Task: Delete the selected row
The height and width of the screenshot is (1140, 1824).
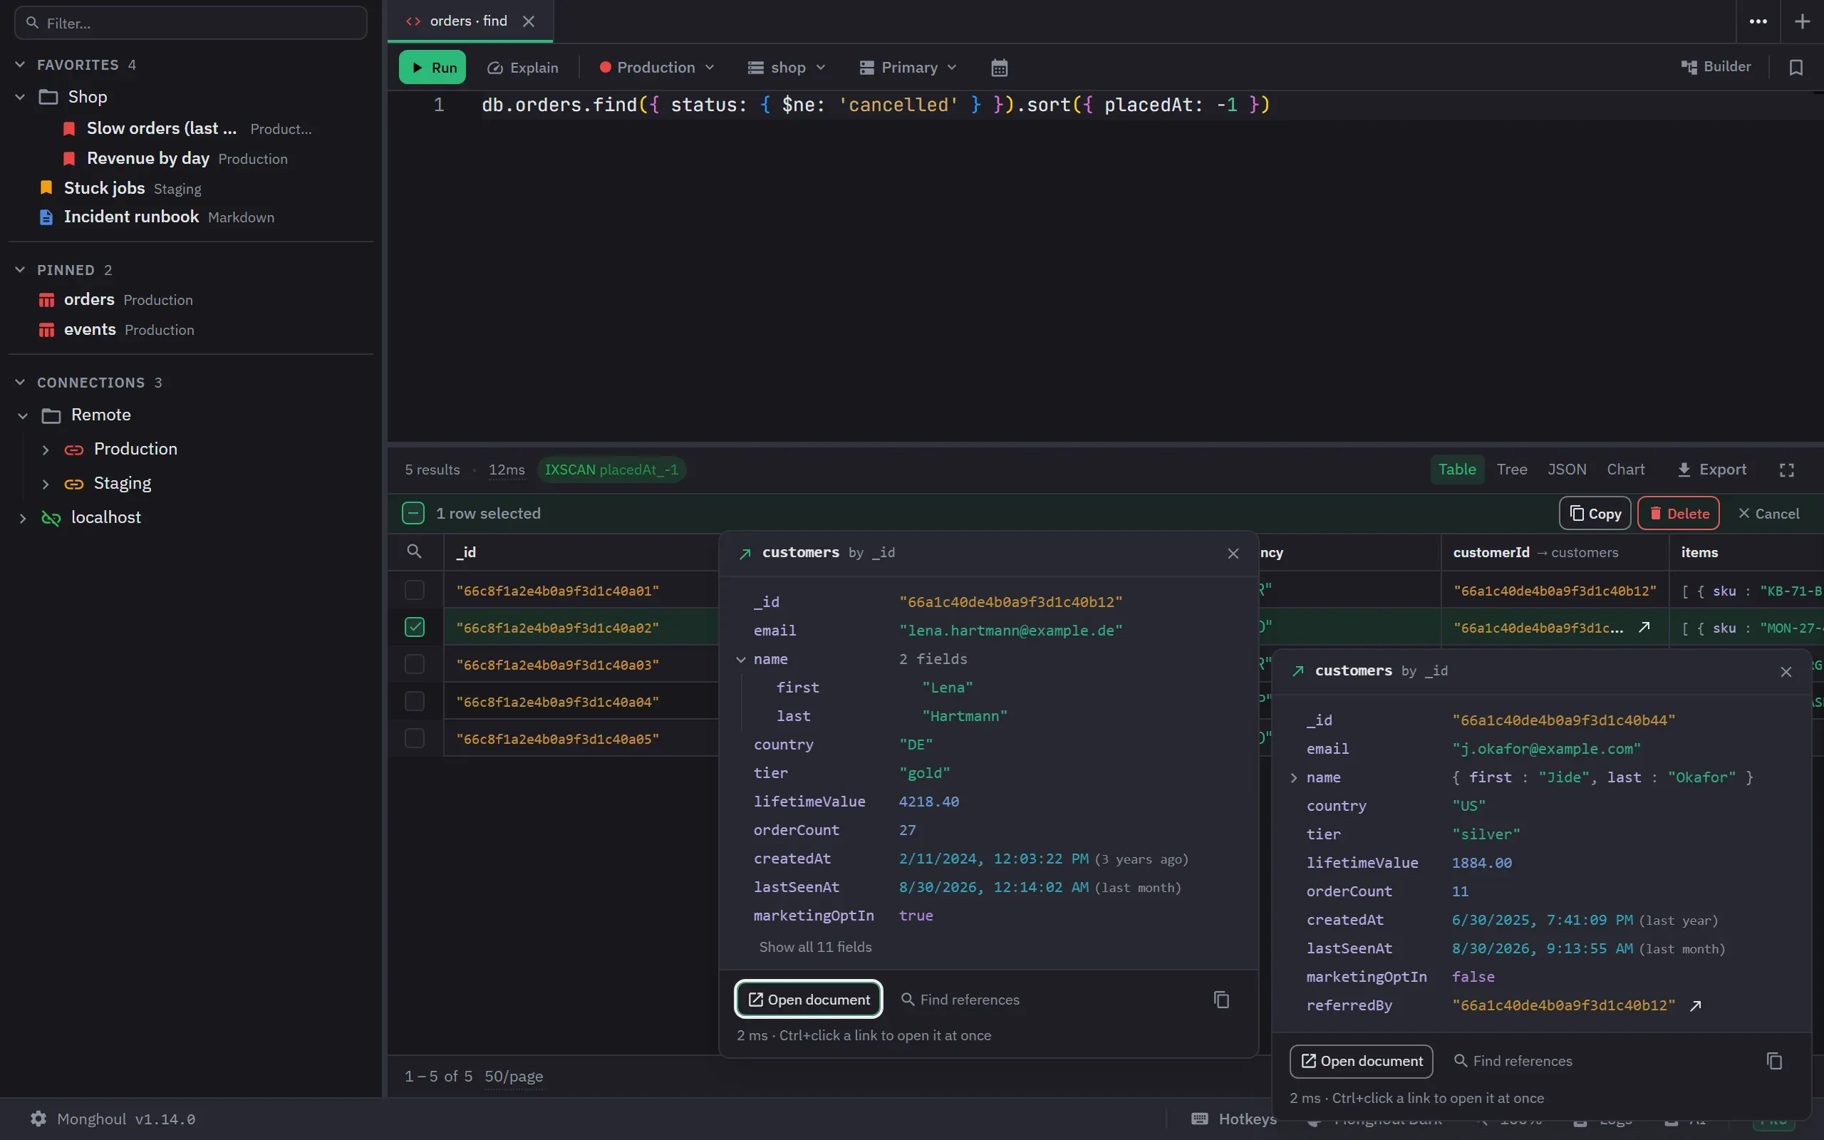Action: click(x=1678, y=514)
